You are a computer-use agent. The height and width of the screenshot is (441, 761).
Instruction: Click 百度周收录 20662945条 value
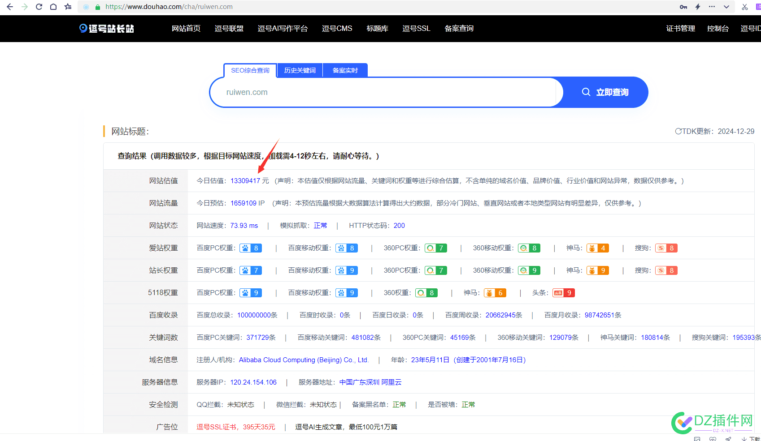[x=504, y=315]
